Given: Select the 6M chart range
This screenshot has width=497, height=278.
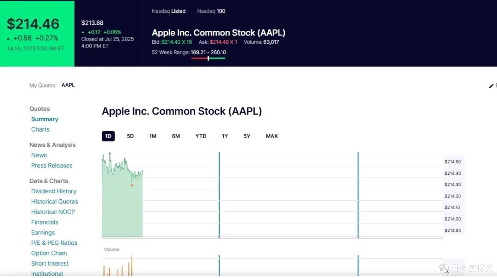Looking at the screenshot, I should (x=176, y=136).
